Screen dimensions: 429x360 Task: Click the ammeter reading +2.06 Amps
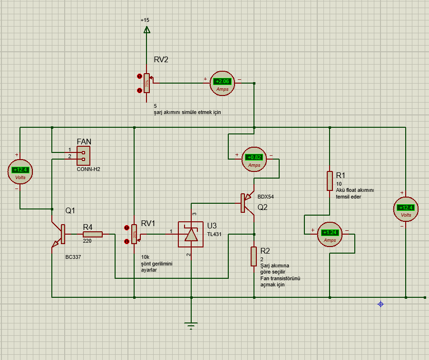[x=223, y=84]
